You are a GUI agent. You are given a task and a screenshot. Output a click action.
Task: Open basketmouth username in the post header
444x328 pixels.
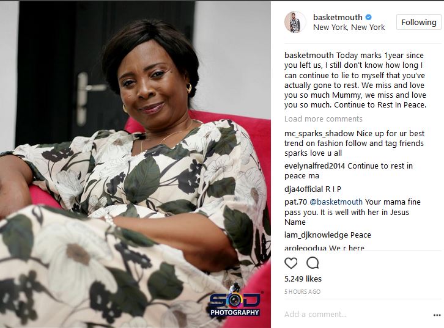pyautogui.click(x=338, y=17)
